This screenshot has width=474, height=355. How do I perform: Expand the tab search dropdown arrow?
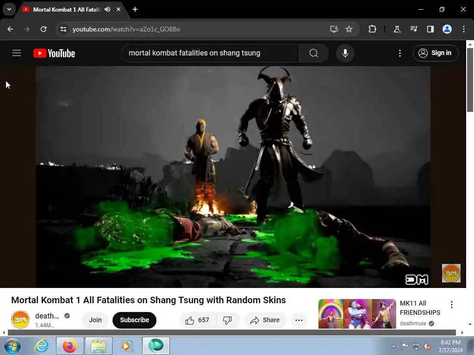(x=9, y=9)
